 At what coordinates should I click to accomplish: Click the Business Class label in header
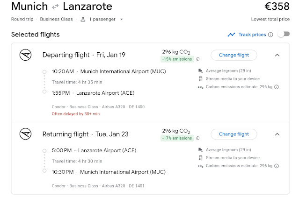57,19
